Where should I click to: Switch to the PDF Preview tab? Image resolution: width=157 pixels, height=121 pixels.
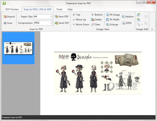click(12, 9)
